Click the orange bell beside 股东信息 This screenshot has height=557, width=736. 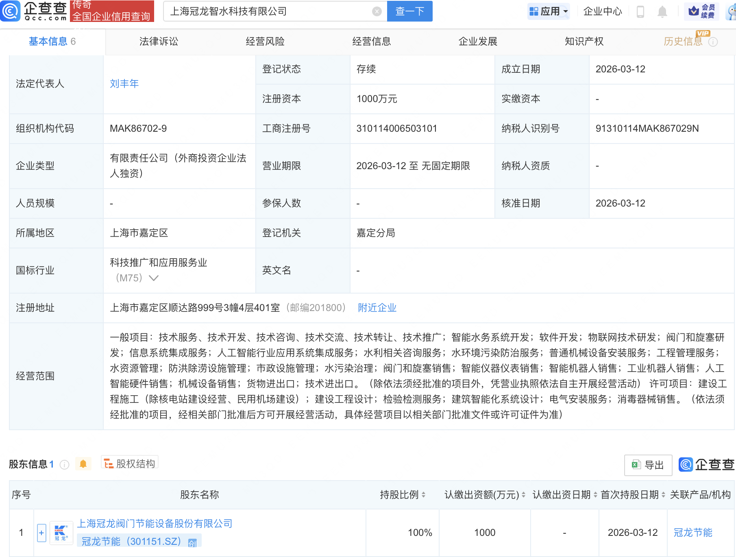point(83,464)
